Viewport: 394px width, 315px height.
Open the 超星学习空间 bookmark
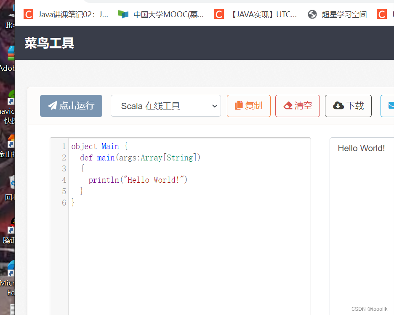pyautogui.click(x=337, y=14)
